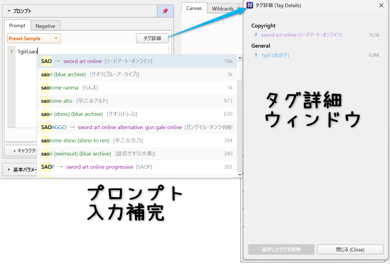Pin the プロンプト panel with the pushpin icon
The width and height of the screenshot is (390, 264).
pos(165,10)
